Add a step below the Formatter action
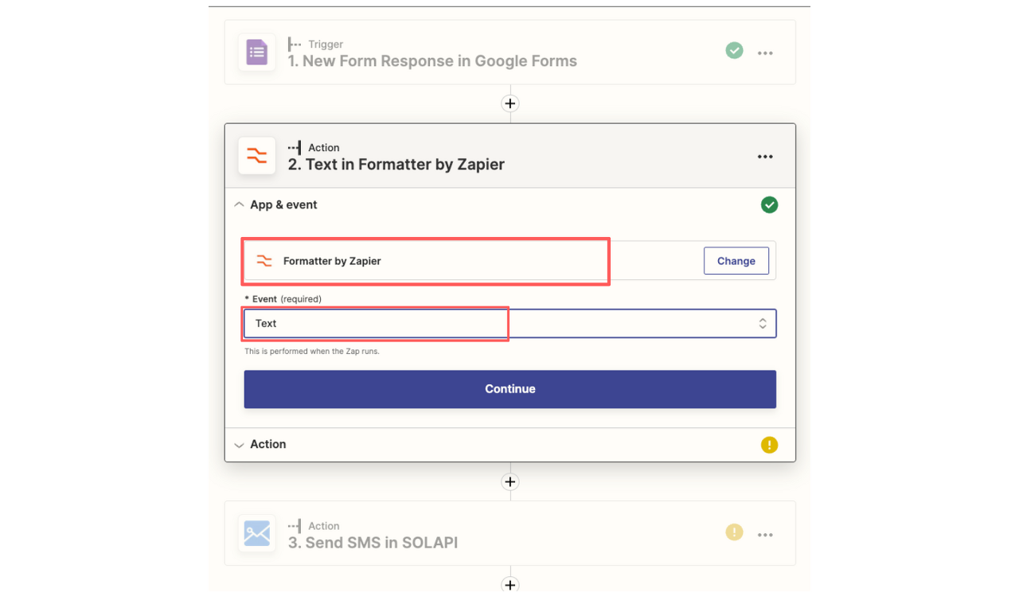 (509, 481)
